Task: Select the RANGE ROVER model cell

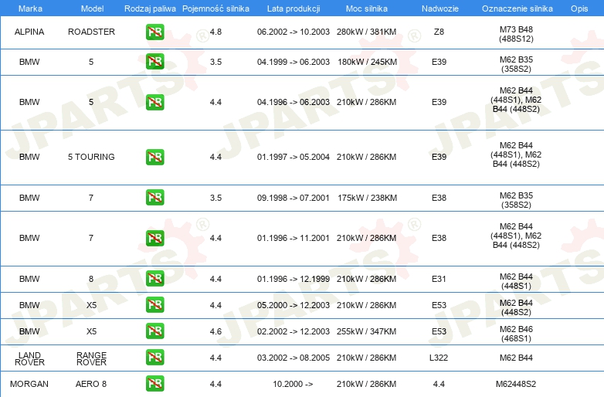Action: (x=91, y=359)
